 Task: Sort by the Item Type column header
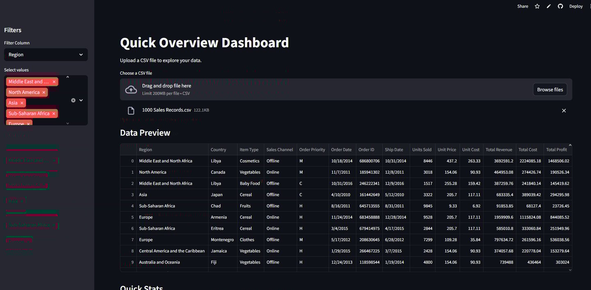tap(251, 150)
